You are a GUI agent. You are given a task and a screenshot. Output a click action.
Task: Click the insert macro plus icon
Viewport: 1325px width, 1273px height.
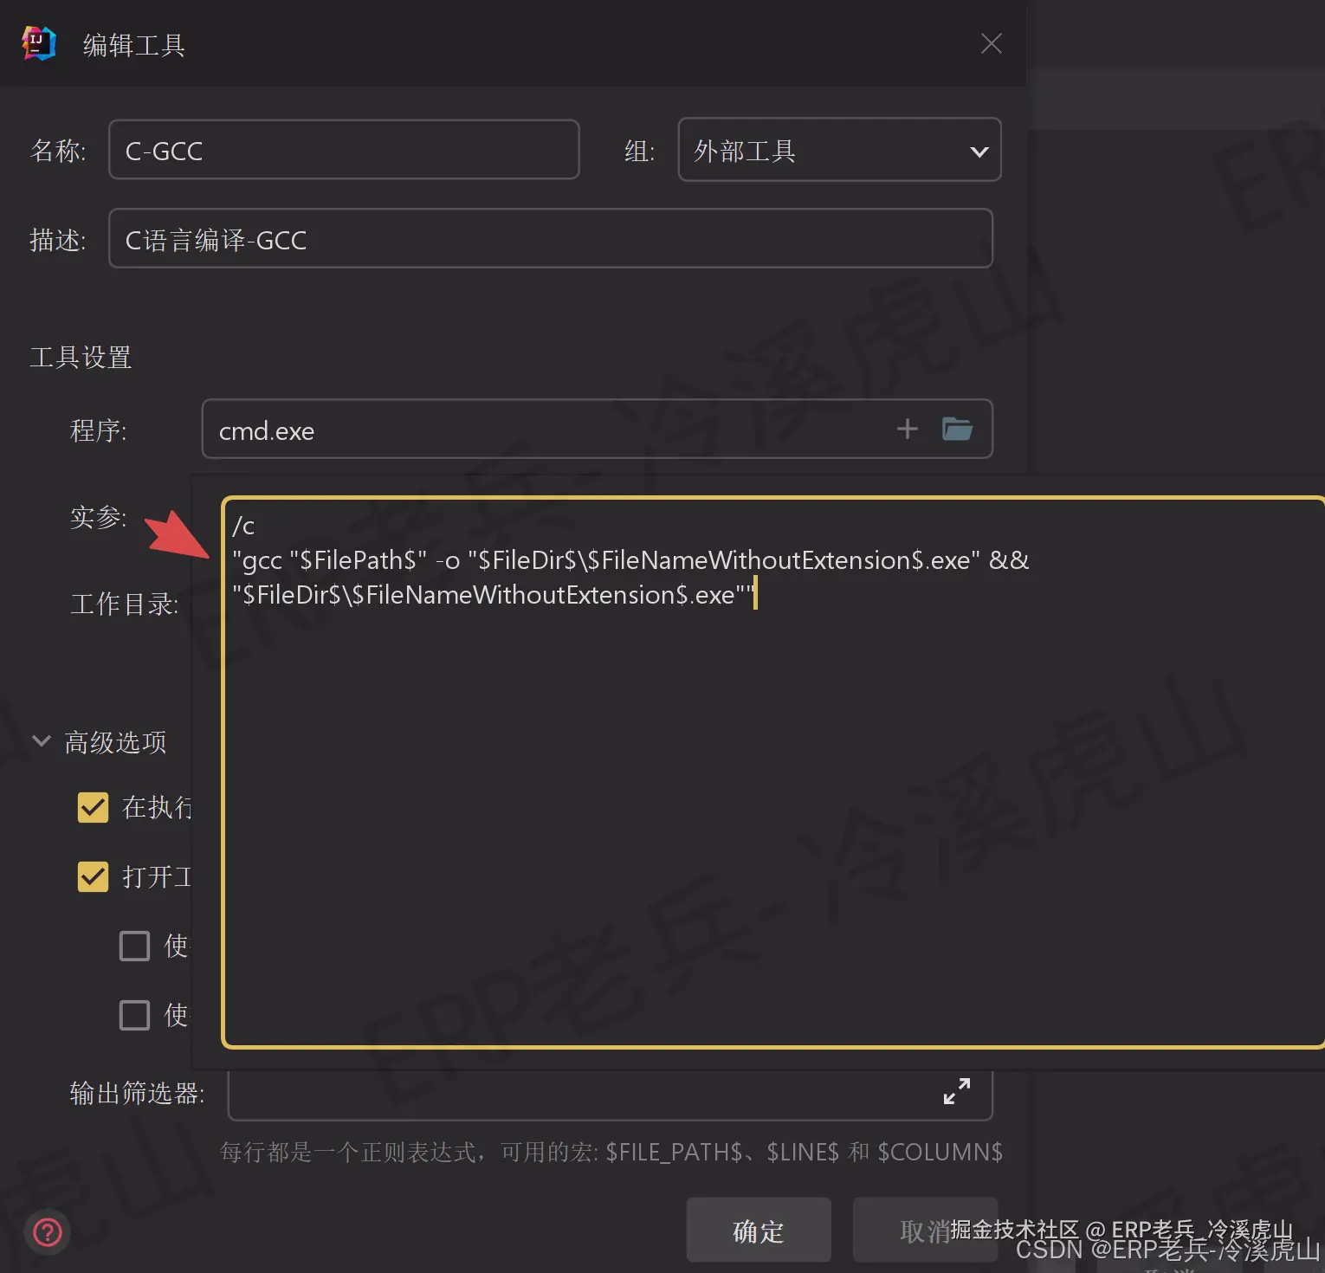tap(907, 429)
